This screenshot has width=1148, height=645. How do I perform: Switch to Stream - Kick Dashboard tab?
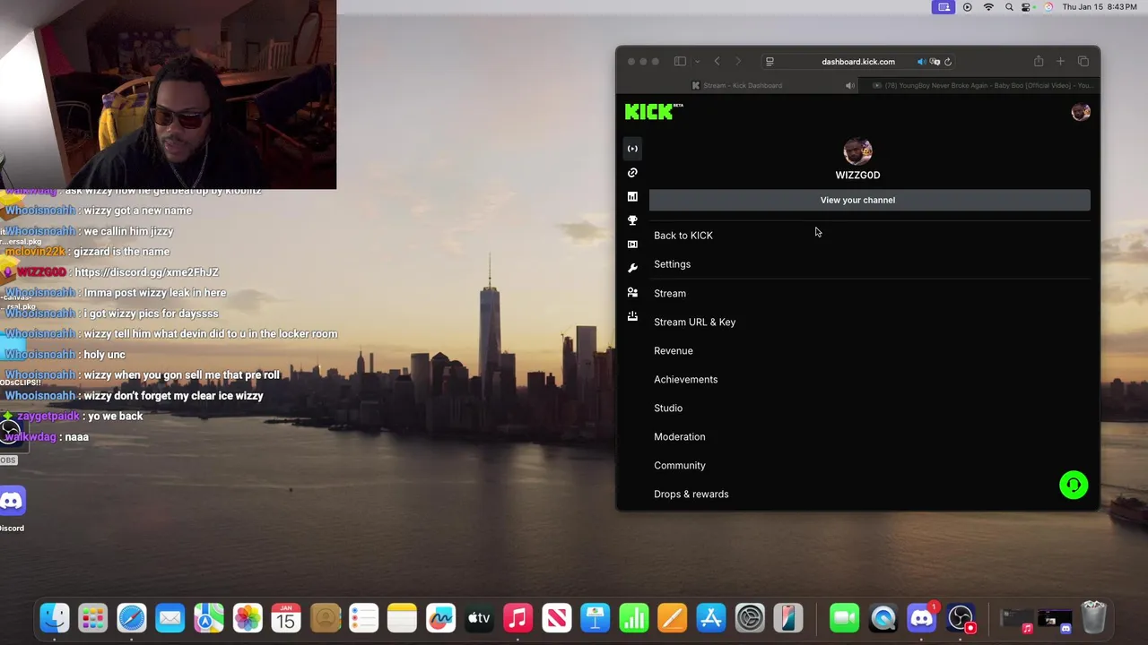point(743,85)
